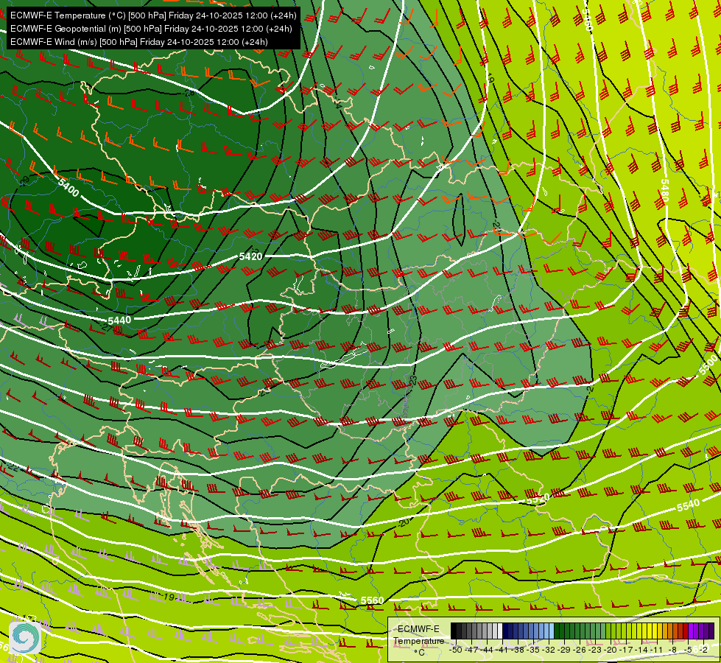Click the swirl logo icon at bottom-left

[x=25, y=636]
